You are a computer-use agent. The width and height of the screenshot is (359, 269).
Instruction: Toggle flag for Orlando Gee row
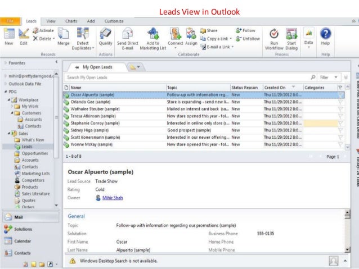(x=340, y=102)
